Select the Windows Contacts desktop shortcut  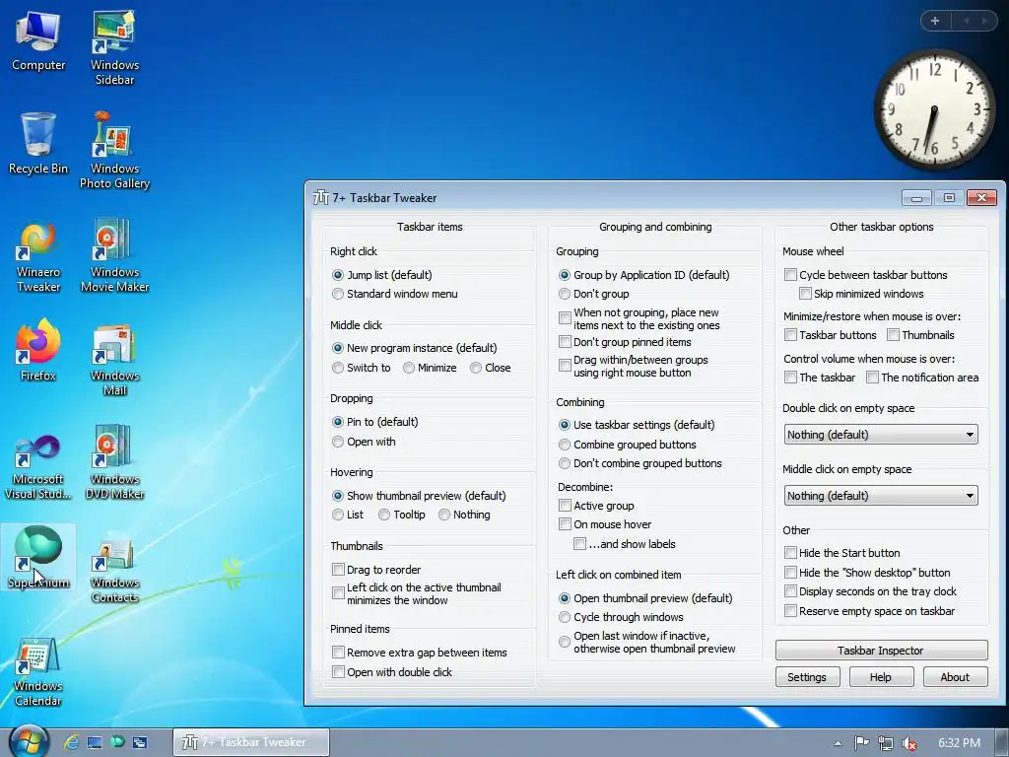click(114, 568)
